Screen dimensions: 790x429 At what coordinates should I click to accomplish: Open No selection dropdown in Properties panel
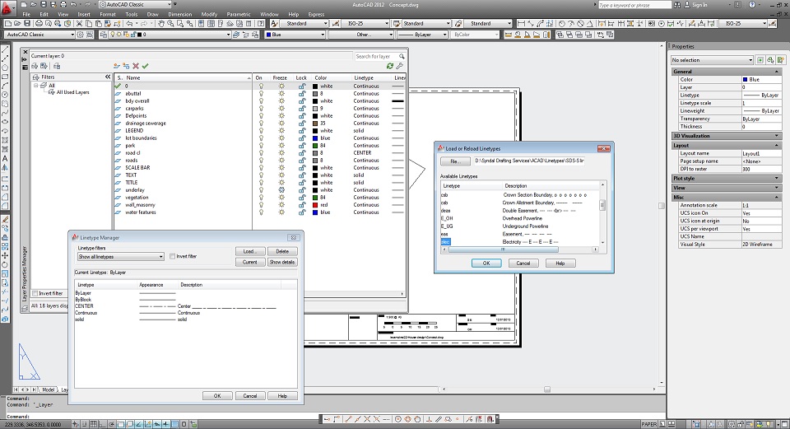pyautogui.click(x=712, y=59)
